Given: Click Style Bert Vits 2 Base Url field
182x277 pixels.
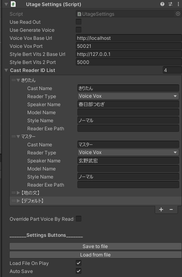Looking at the screenshot, I should [129, 54].
